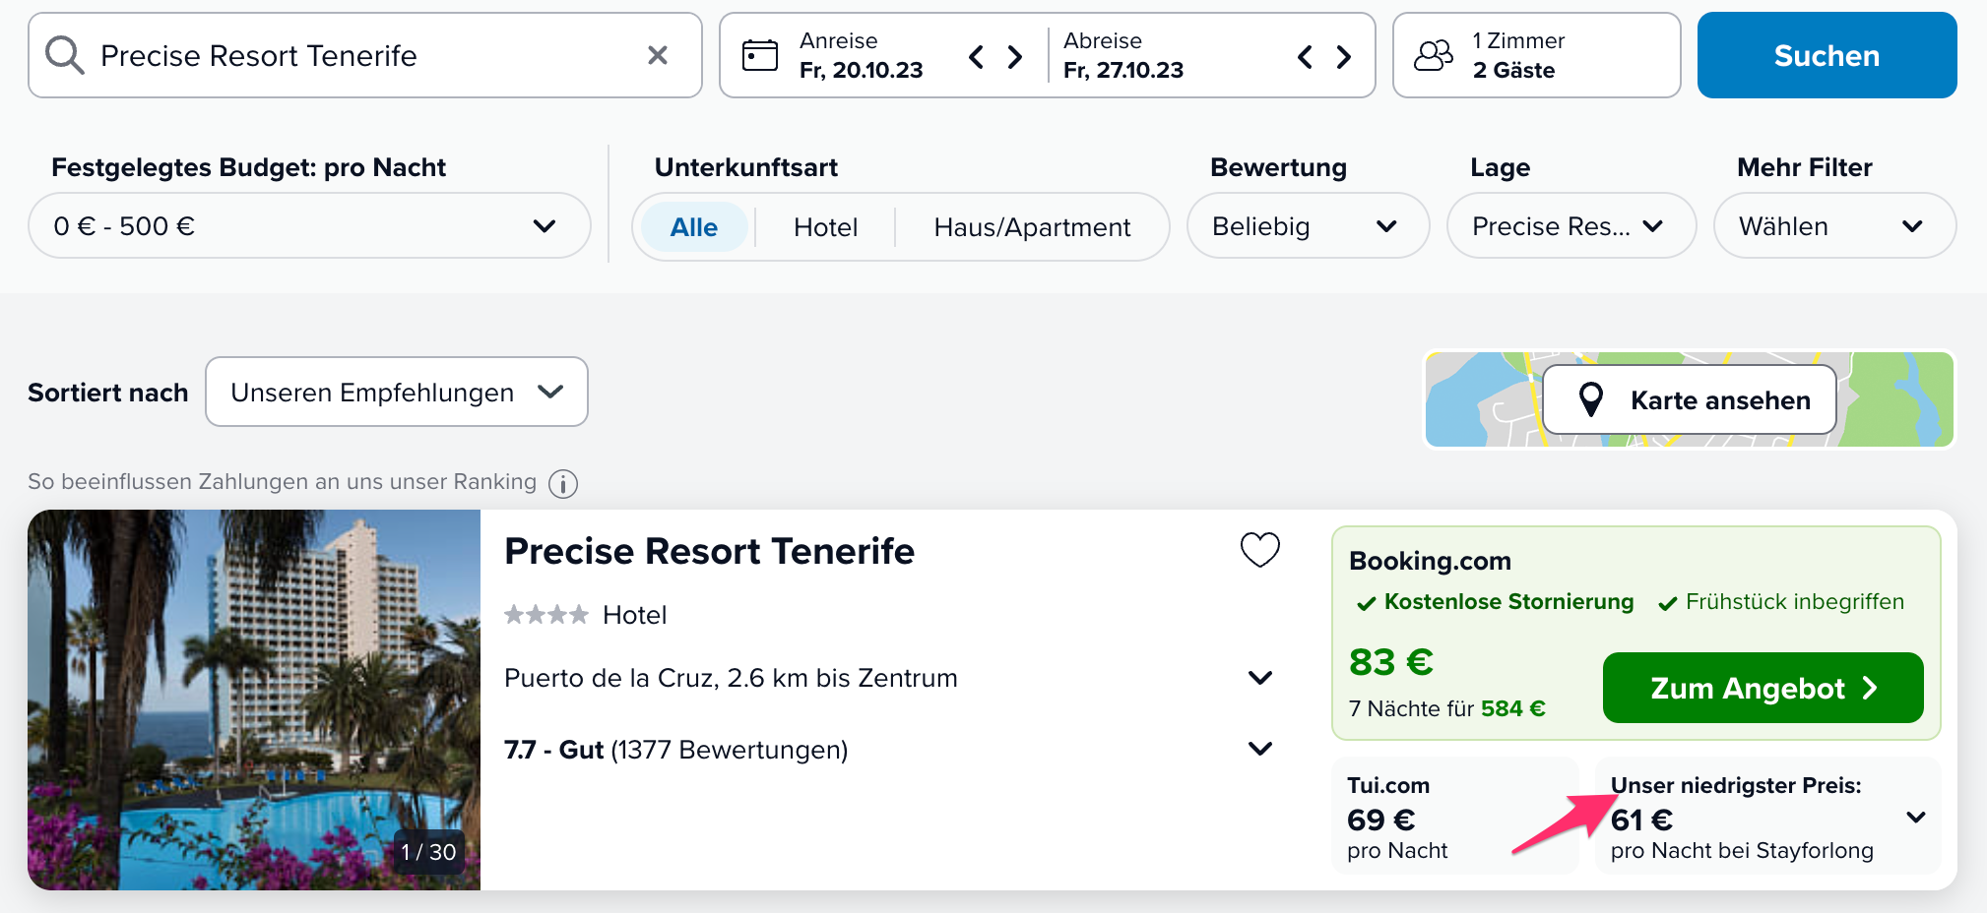Move the Anreise date one day later

(1015, 56)
